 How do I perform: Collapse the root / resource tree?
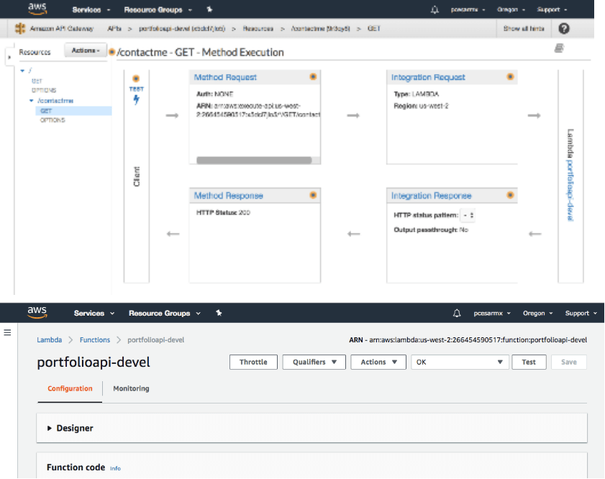click(x=22, y=70)
